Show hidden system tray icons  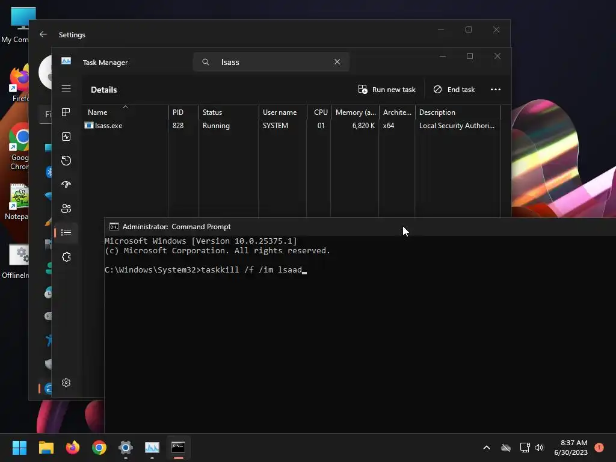click(x=486, y=448)
